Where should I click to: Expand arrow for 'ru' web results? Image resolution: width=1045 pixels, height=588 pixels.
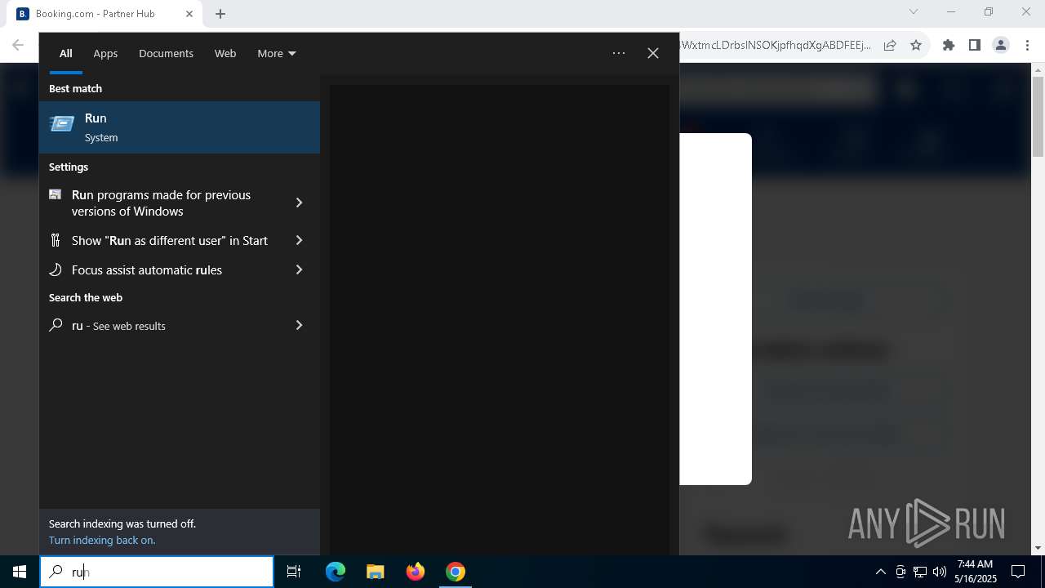coord(299,325)
